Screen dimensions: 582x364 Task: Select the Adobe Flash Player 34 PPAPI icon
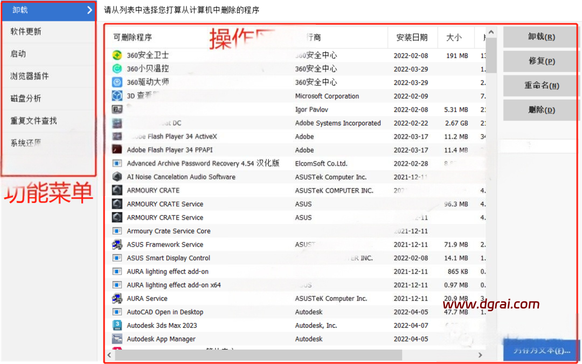pyautogui.click(x=117, y=150)
